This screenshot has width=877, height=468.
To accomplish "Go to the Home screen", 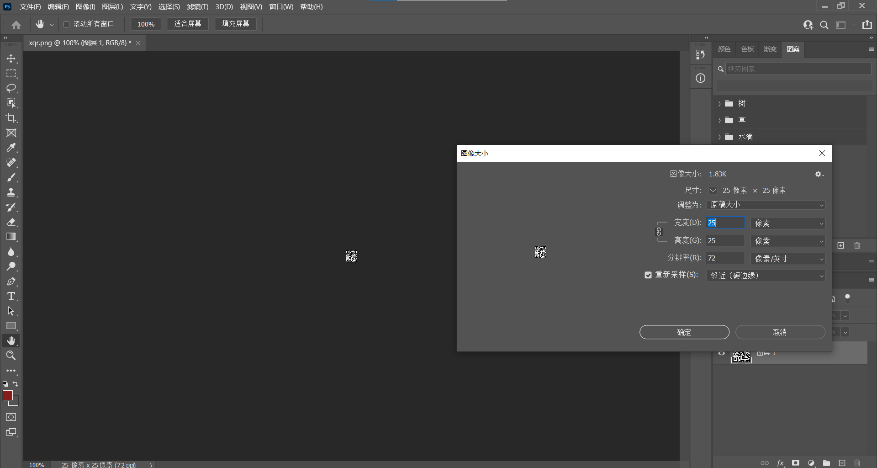I will point(16,25).
